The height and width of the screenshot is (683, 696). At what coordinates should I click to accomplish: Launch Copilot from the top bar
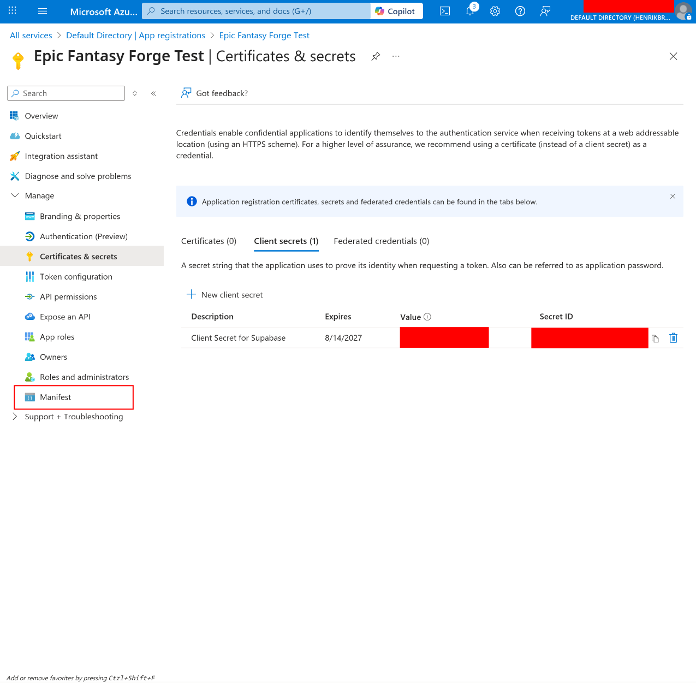tap(396, 10)
